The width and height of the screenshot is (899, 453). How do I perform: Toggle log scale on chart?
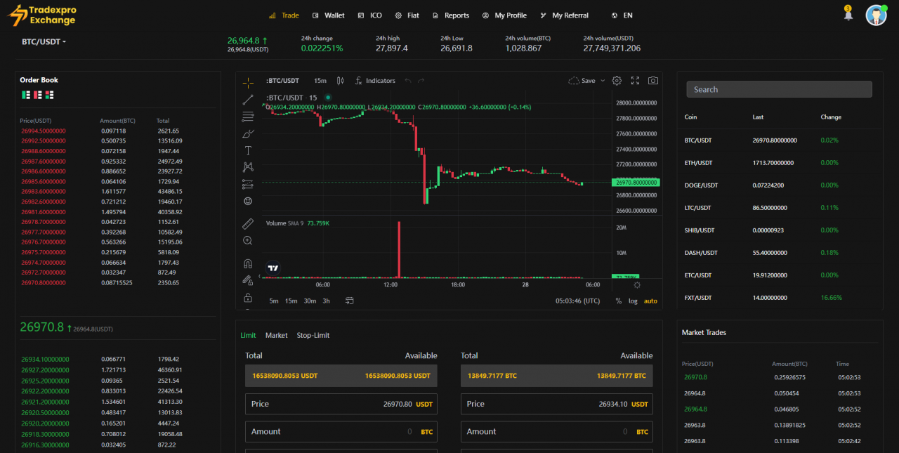[x=633, y=301]
